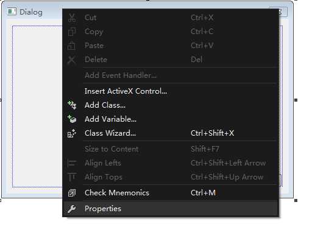This screenshot has width=326, height=230.
Task: Click the Add Variable icon
Action: [72, 119]
